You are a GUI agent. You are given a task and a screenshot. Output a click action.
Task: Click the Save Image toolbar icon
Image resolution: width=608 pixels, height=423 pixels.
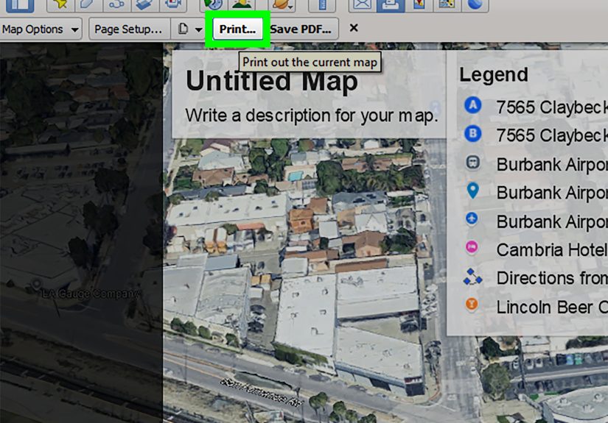(447, 4)
